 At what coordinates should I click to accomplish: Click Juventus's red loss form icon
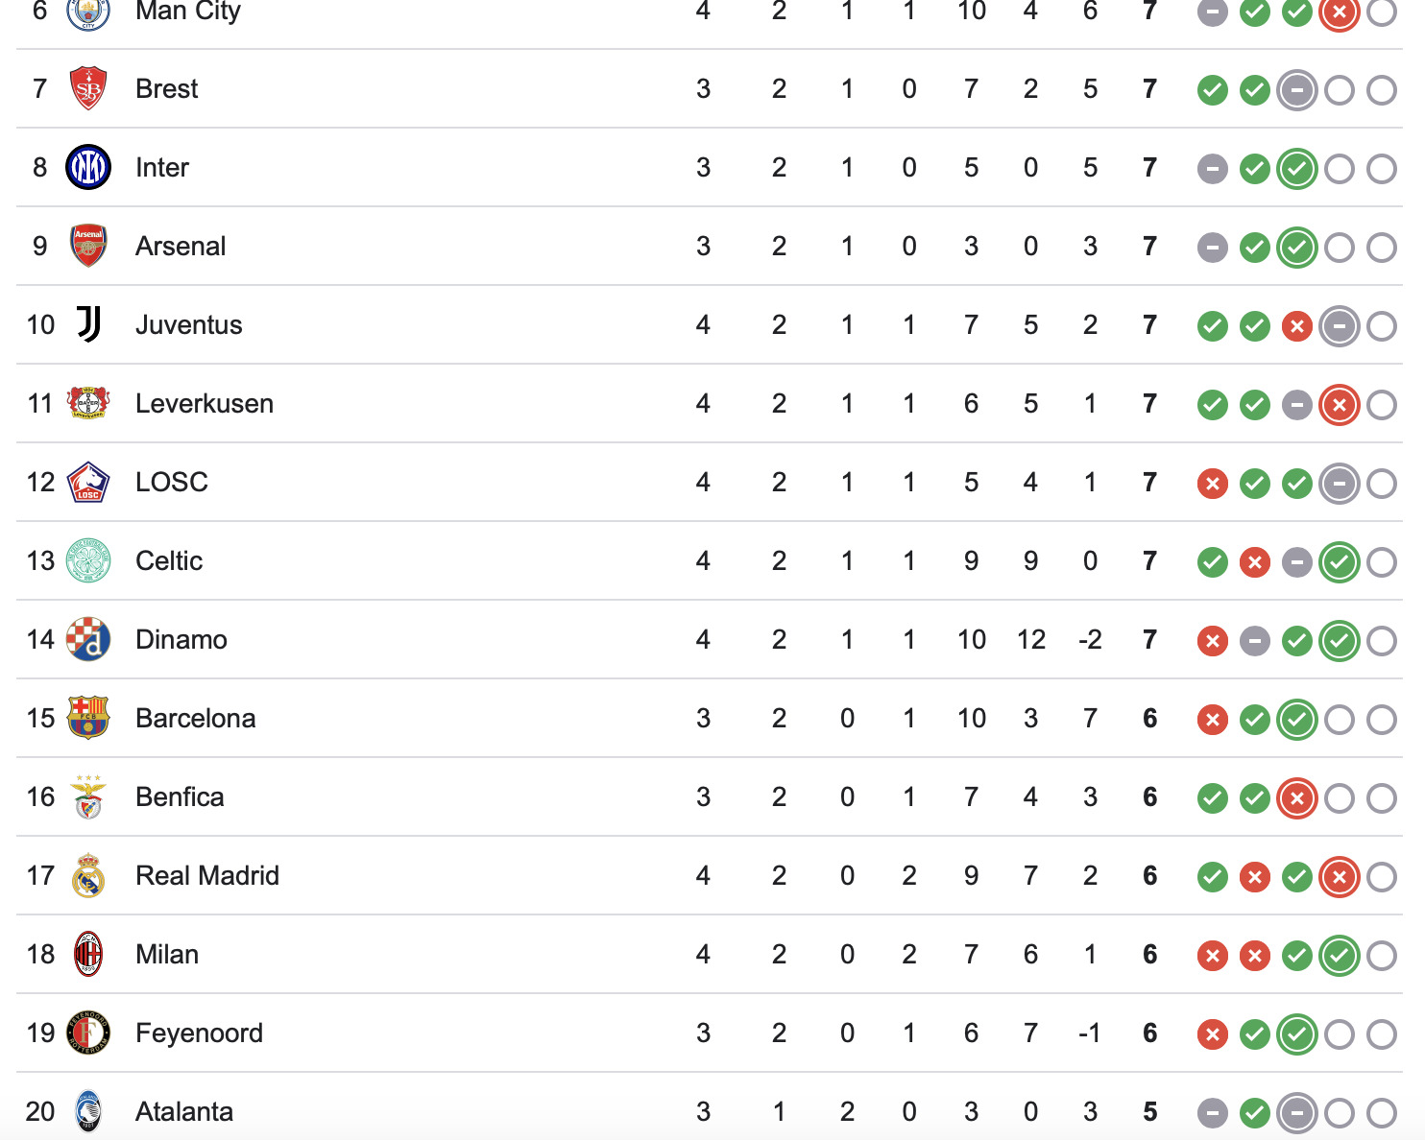point(1297,326)
